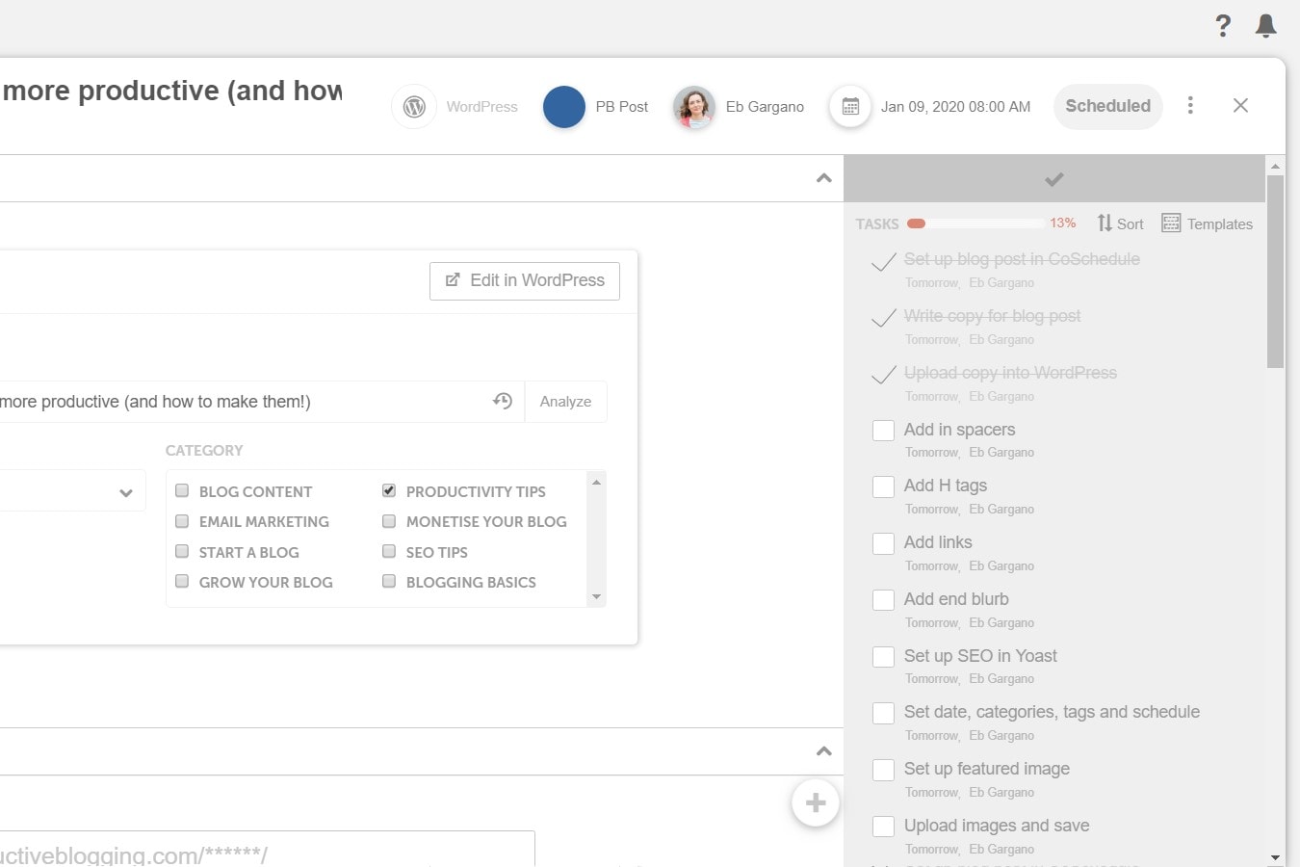Viewport: 1300px width, 867px height.
Task: Check off the 'Add end blurb' task
Action: (x=883, y=600)
